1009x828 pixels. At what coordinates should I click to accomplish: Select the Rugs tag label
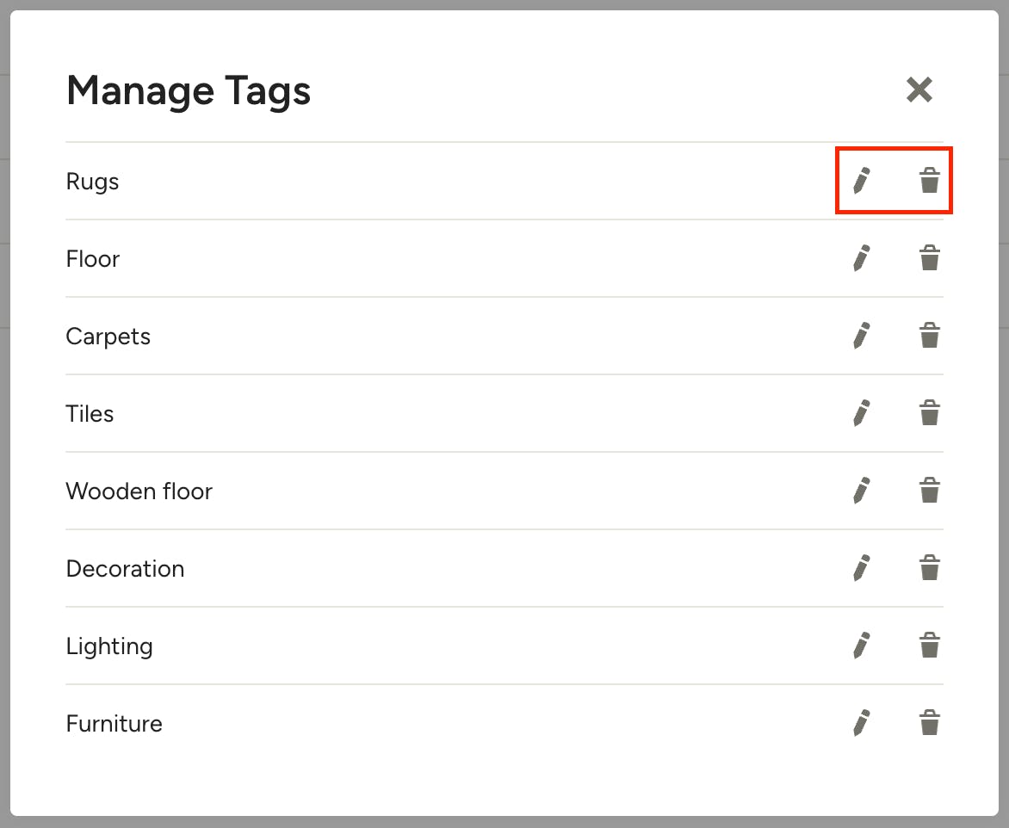coord(93,182)
